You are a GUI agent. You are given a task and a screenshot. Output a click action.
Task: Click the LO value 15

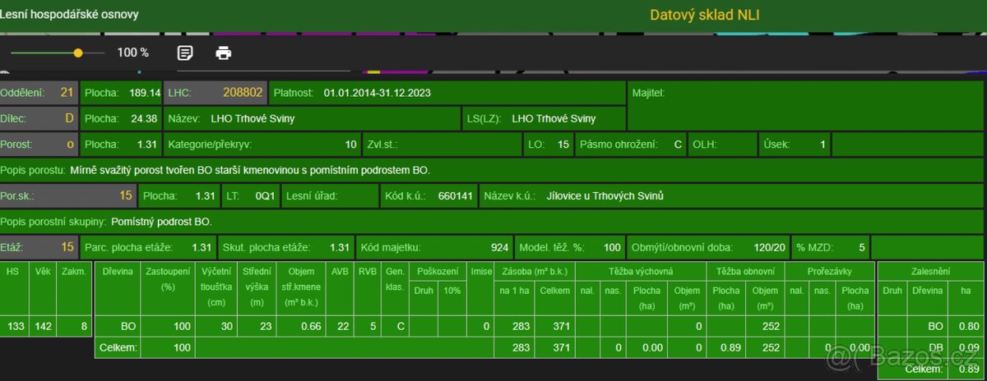(563, 145)
